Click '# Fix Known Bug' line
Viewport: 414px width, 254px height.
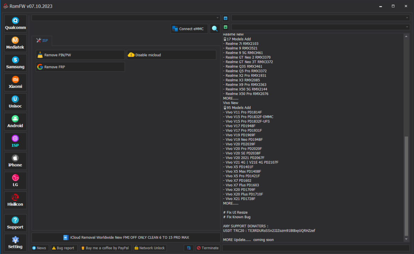237,217
